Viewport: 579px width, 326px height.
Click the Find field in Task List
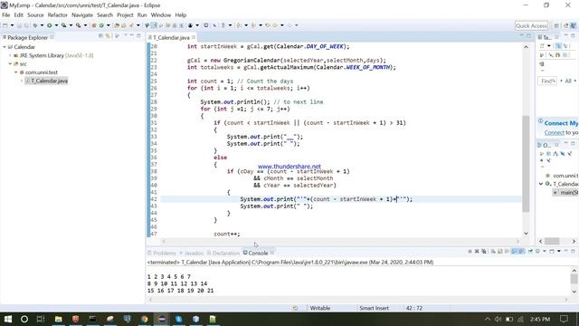coord(547,81)
